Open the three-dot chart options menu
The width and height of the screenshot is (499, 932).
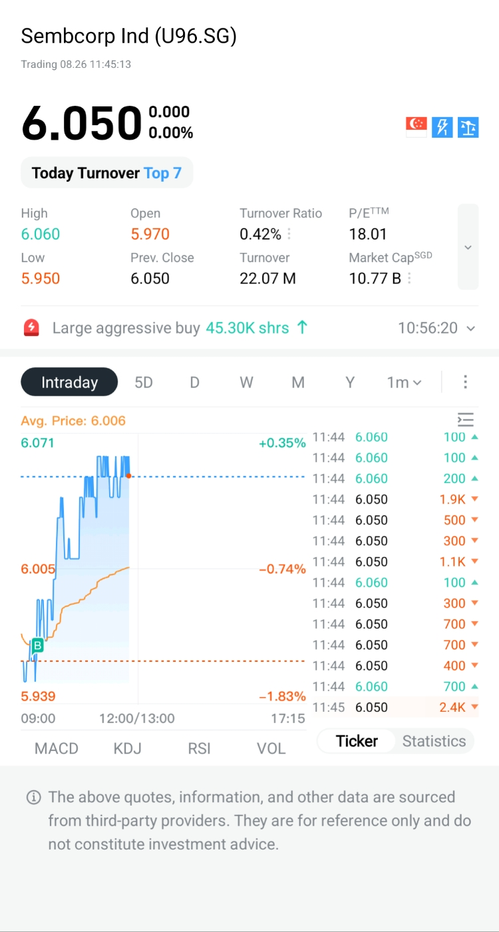click(x=465, y=382)
